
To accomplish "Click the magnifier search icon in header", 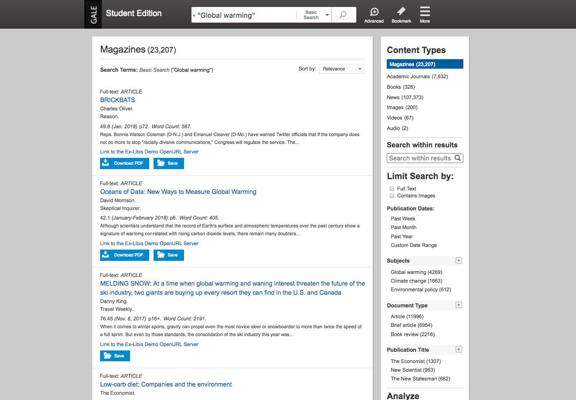I will tap(343, 15).
